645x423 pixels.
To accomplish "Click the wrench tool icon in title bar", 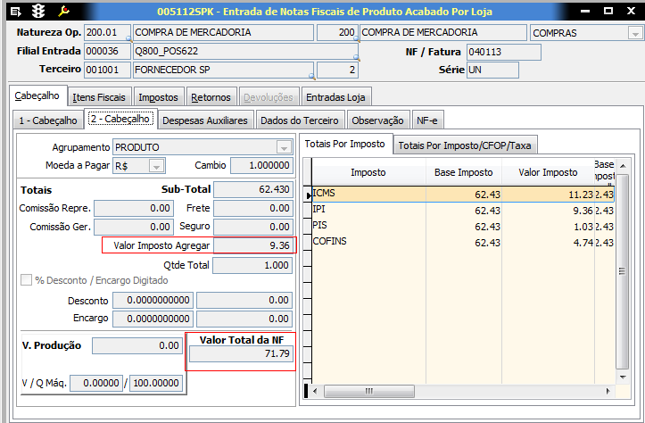I will point(63,11).
